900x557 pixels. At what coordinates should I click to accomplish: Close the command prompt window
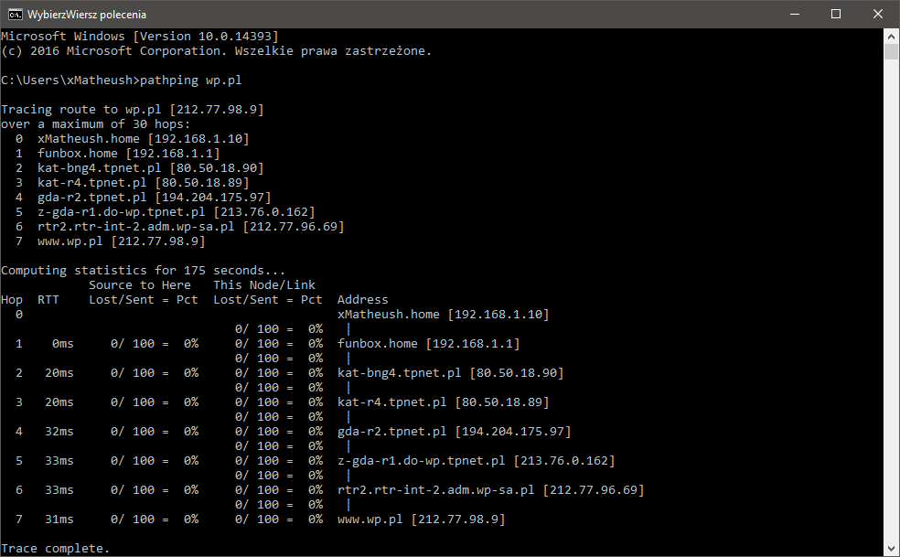pyautogui.click(x=878, y=14)
